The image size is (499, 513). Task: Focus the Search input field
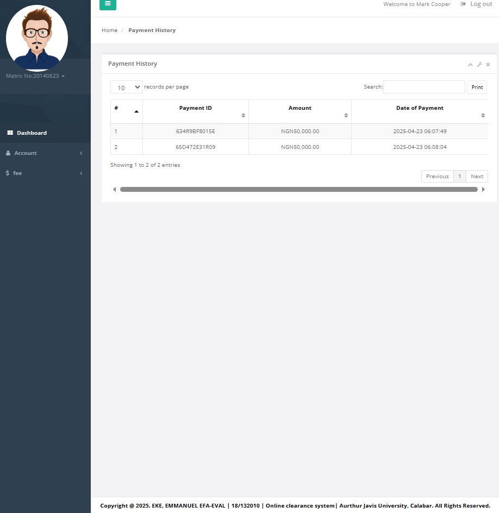424,87
